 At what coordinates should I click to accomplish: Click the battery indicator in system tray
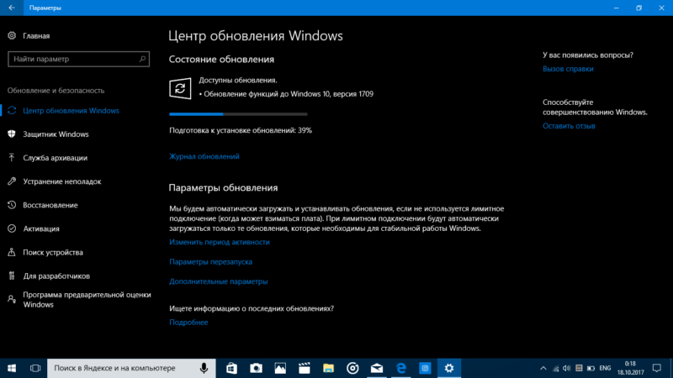[591, 368]
